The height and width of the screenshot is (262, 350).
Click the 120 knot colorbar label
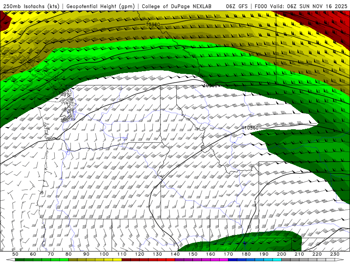coord(140,254)
